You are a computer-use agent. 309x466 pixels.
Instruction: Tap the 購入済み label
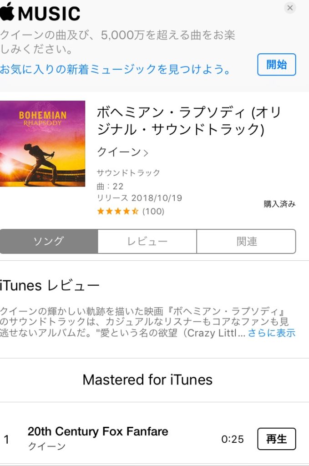coord(279,204)
